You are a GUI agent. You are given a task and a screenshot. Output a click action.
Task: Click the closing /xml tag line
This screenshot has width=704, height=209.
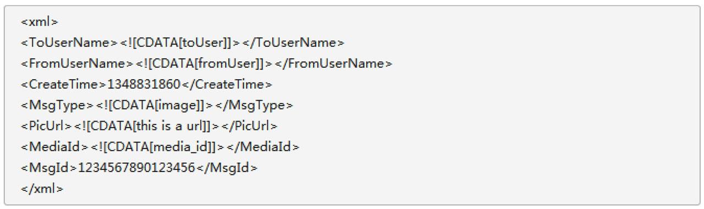[x=42, y=189]
